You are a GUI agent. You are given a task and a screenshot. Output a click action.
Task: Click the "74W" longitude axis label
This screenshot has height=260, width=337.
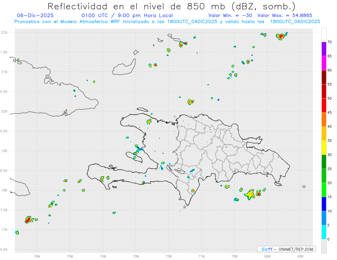pos(103,256)
